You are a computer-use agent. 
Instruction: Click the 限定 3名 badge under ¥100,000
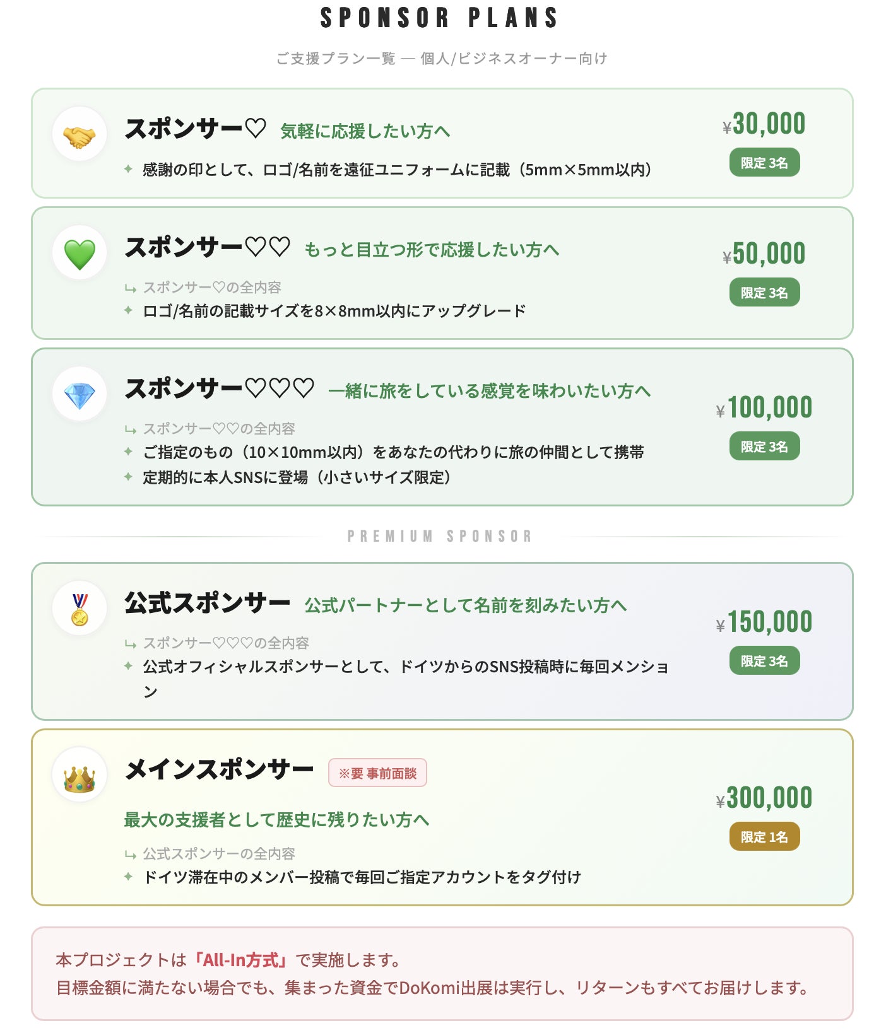[764, 446]
